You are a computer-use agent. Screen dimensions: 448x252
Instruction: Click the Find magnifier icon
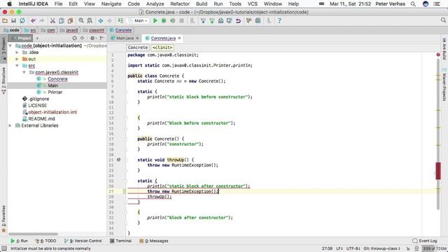(x=81, y=20)
